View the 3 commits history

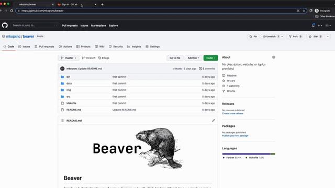(x=207, y=68)
